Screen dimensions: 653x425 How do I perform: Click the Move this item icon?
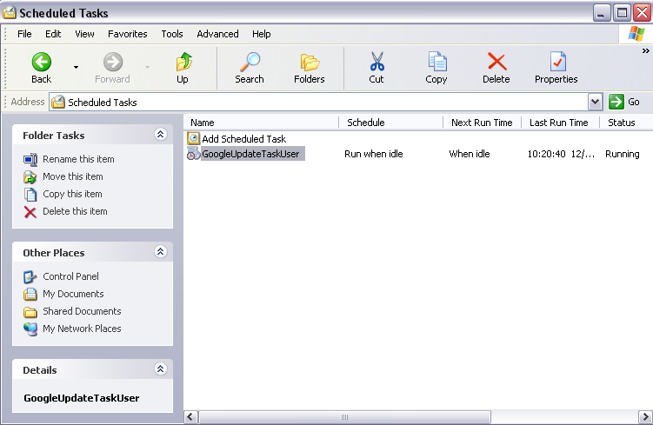point(30,177)
